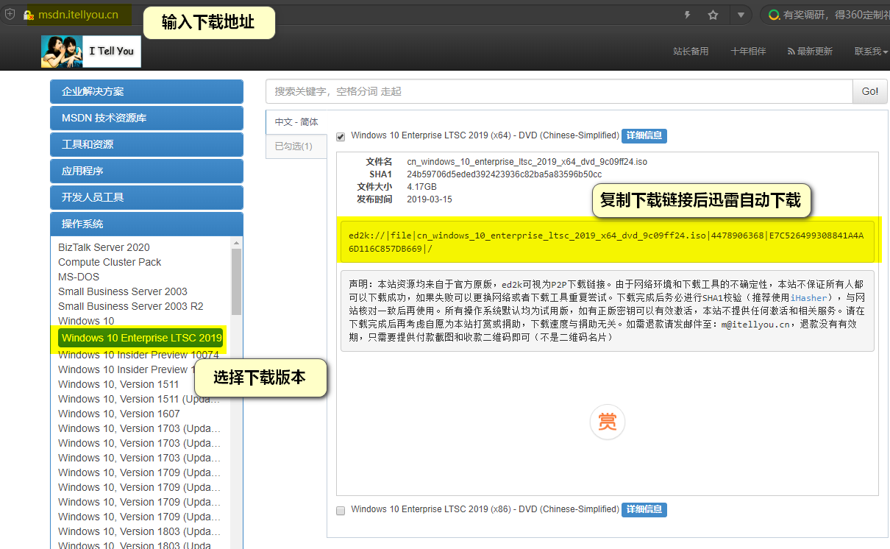This screenshot has width=890, height=549.
Task: Click the Go! search button
Action: pyautogui.click(x=870, y=91)
